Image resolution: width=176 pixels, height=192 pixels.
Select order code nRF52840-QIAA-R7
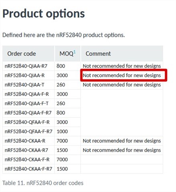(26, 66)
